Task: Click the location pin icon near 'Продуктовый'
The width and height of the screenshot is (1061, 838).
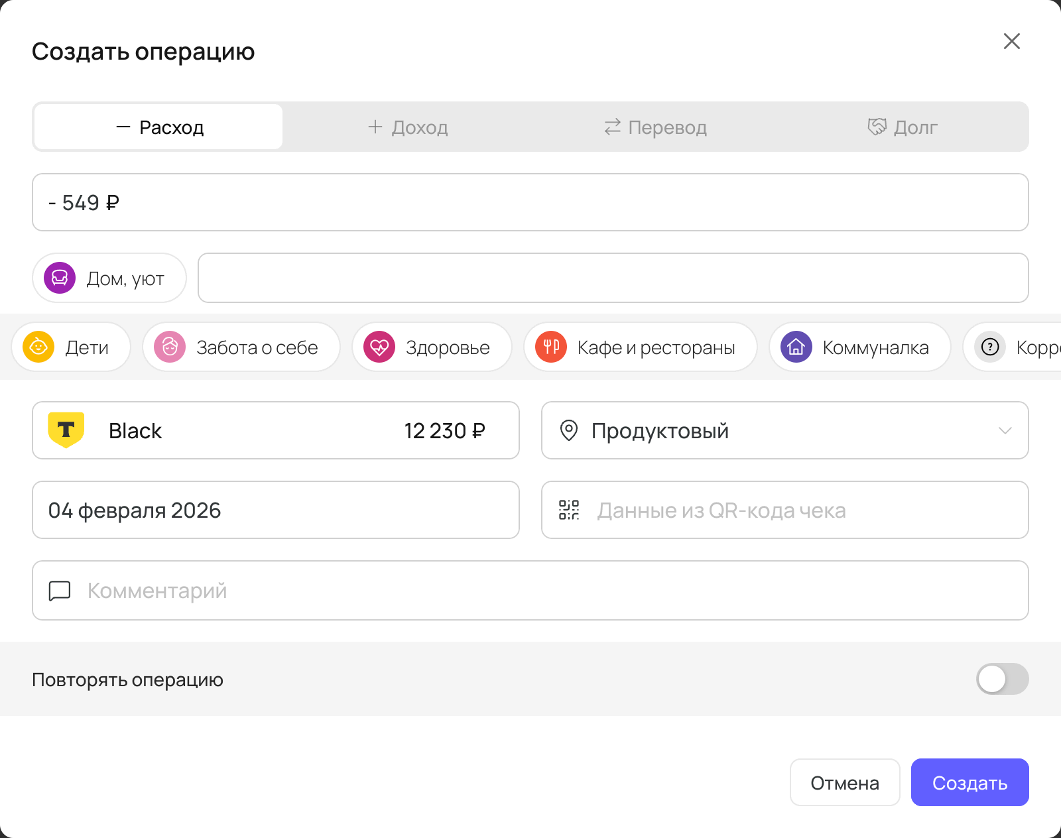Action: click(569, 431)
